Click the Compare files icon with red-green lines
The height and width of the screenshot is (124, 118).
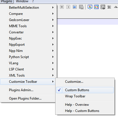pyautogui.click(x=96, y=7)
